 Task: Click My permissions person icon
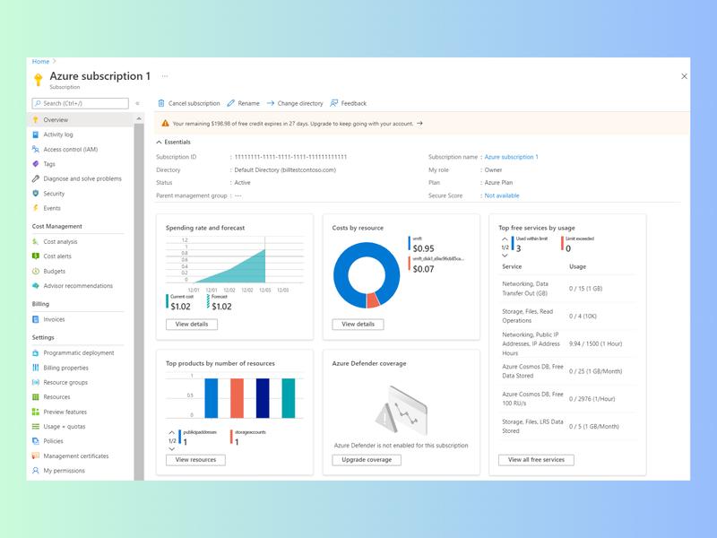pos(36,470)
